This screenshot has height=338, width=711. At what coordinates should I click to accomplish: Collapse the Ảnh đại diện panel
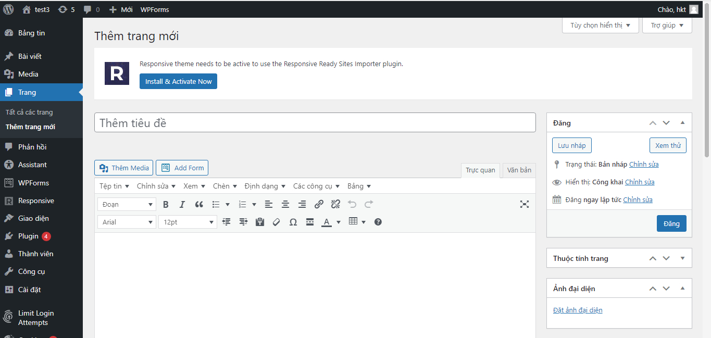point(682,289)
